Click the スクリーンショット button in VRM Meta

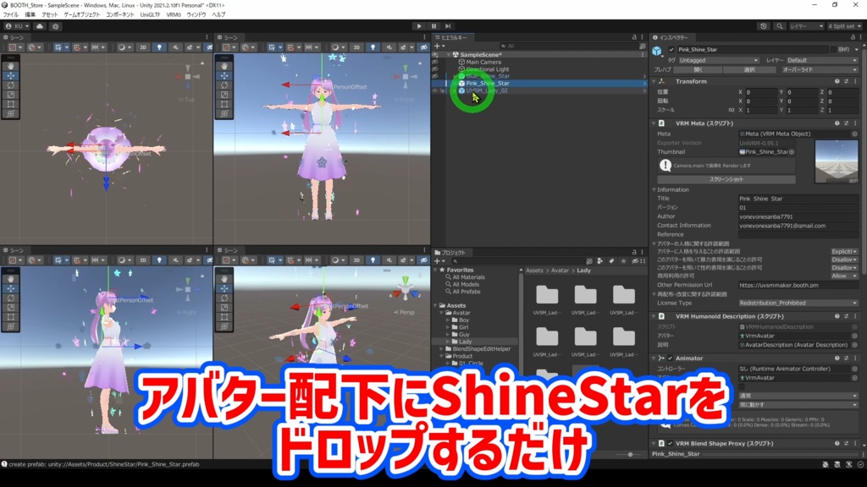coord(726,179)
